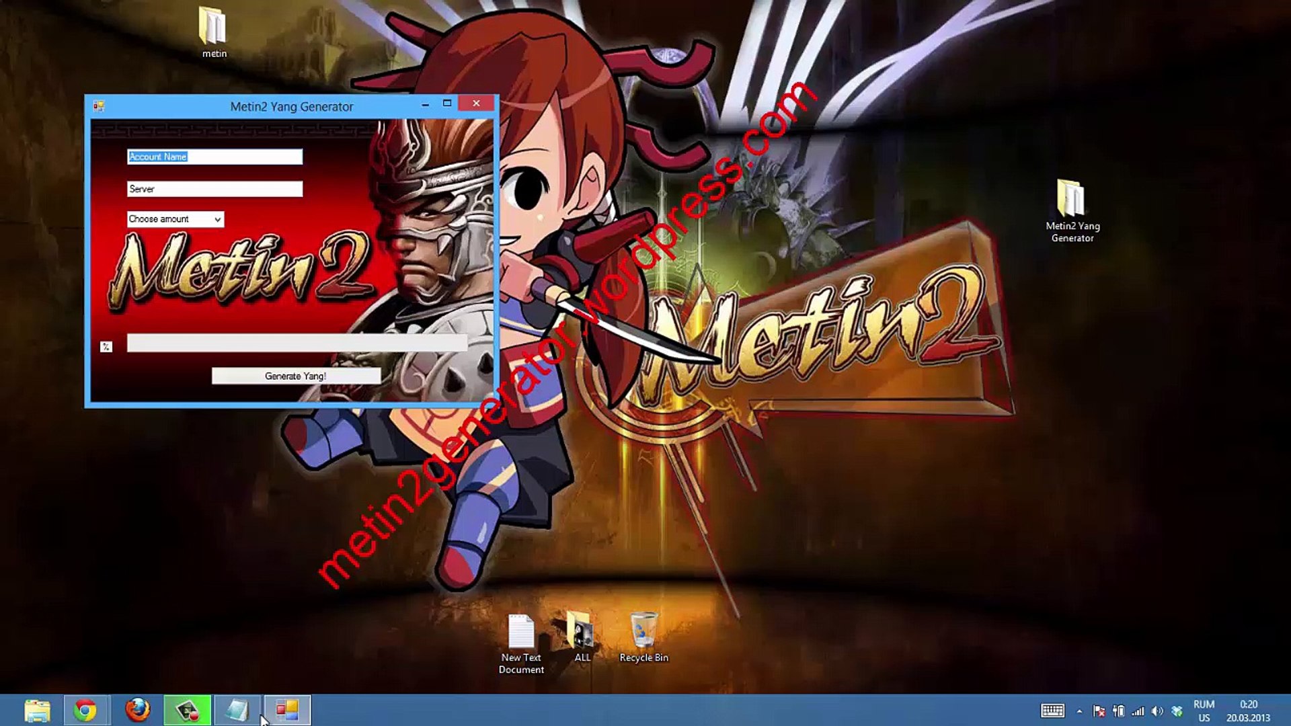1291x726 pixels.
Task: Show hidden system tray icons
Action: (x=1079, y=711)
